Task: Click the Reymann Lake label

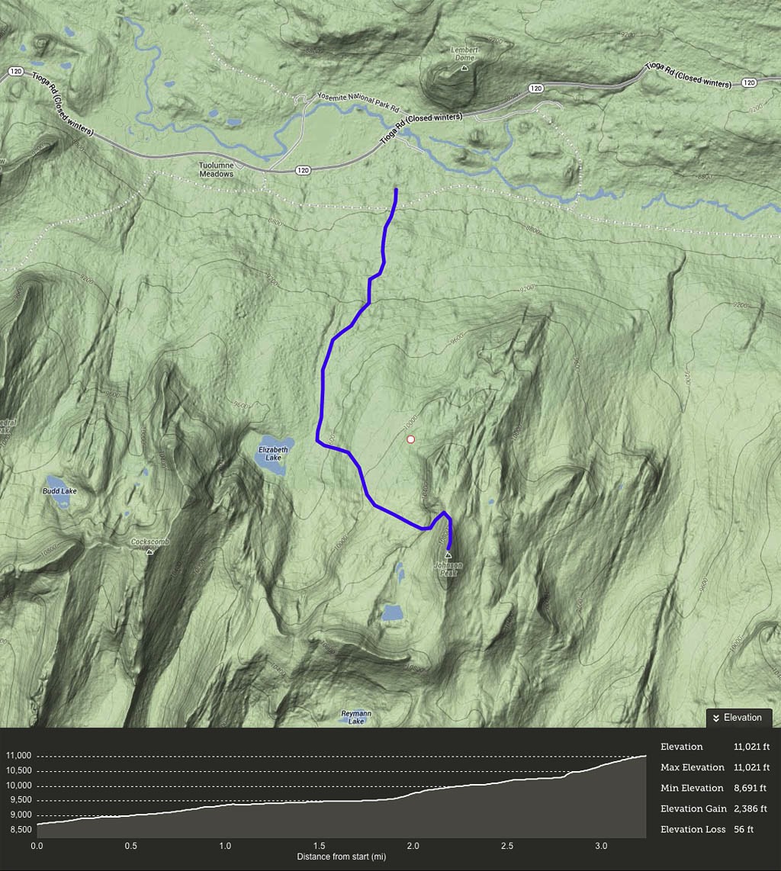Action: (356, 717)
